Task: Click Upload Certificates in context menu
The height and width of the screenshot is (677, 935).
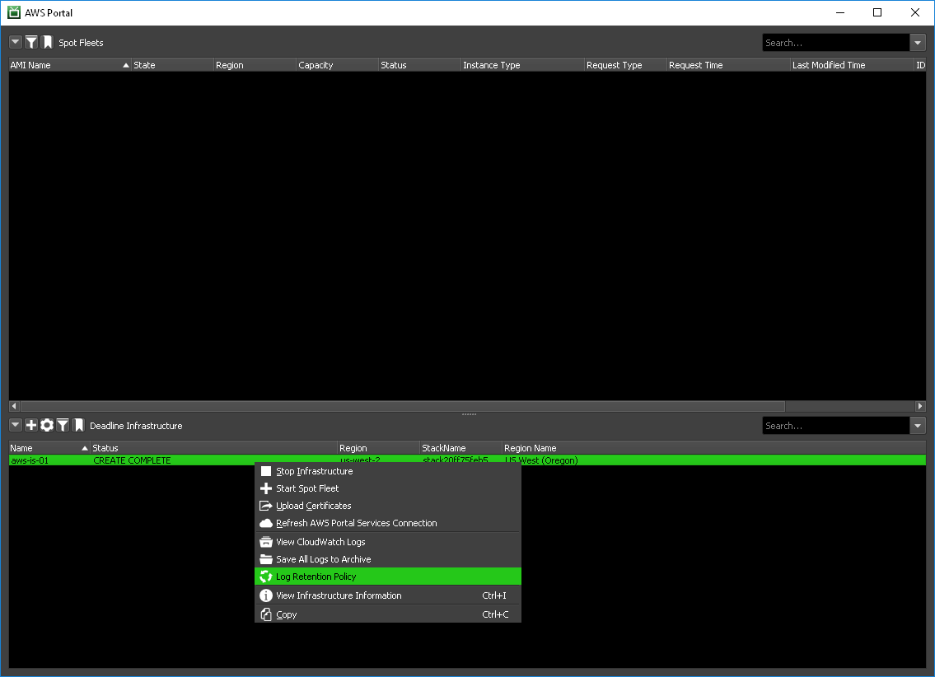Action: [313, 506]
